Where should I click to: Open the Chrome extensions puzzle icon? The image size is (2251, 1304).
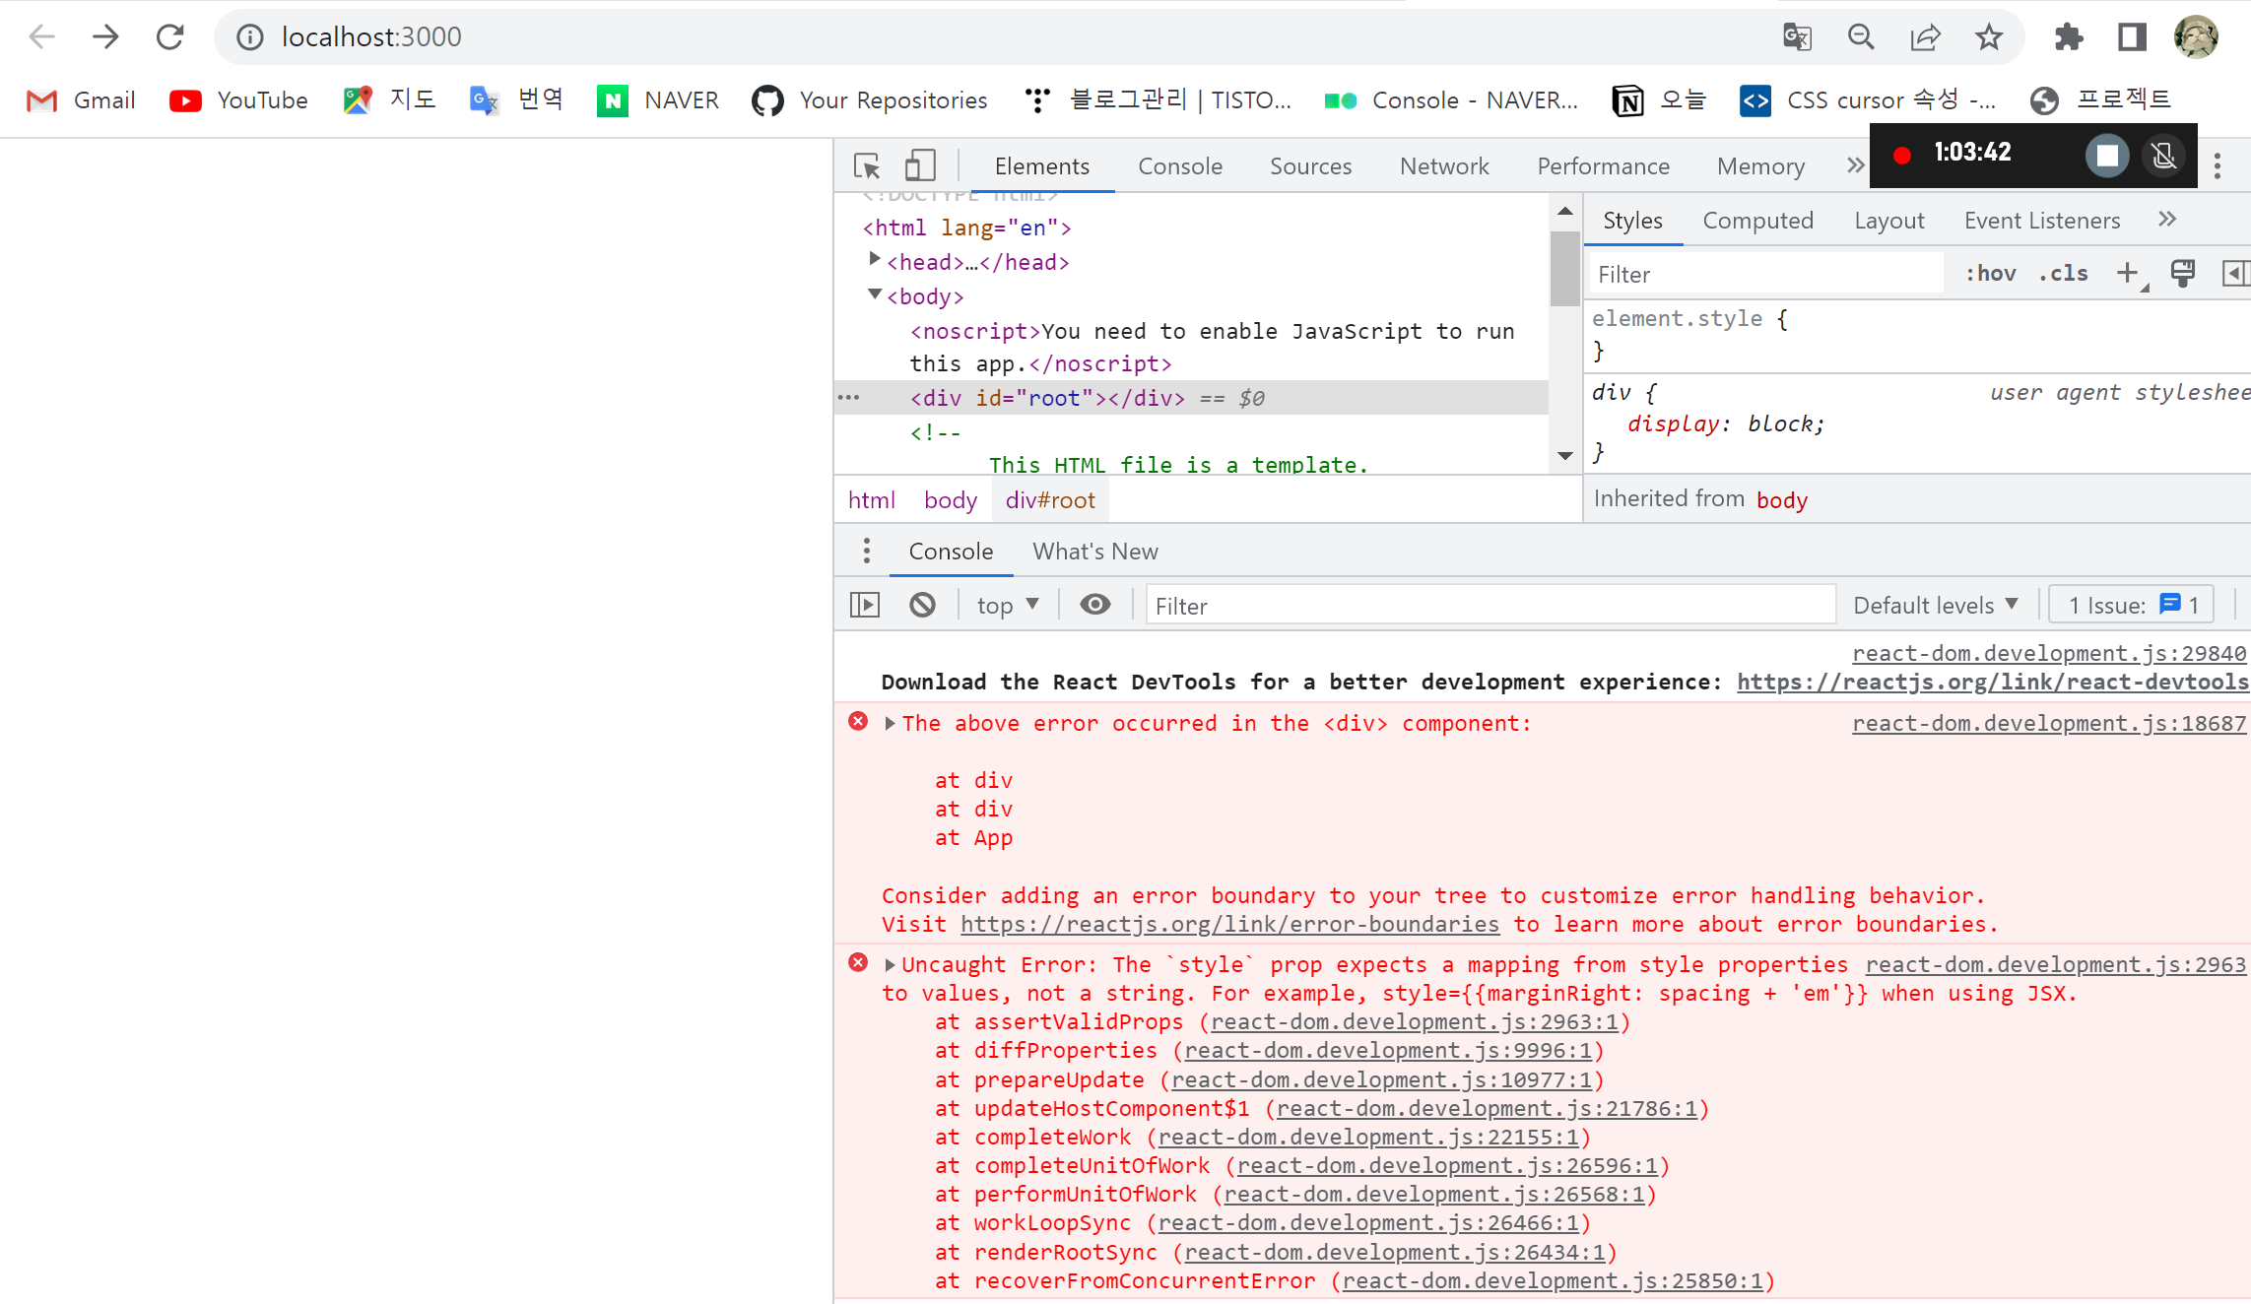[x=2068, y=37]
